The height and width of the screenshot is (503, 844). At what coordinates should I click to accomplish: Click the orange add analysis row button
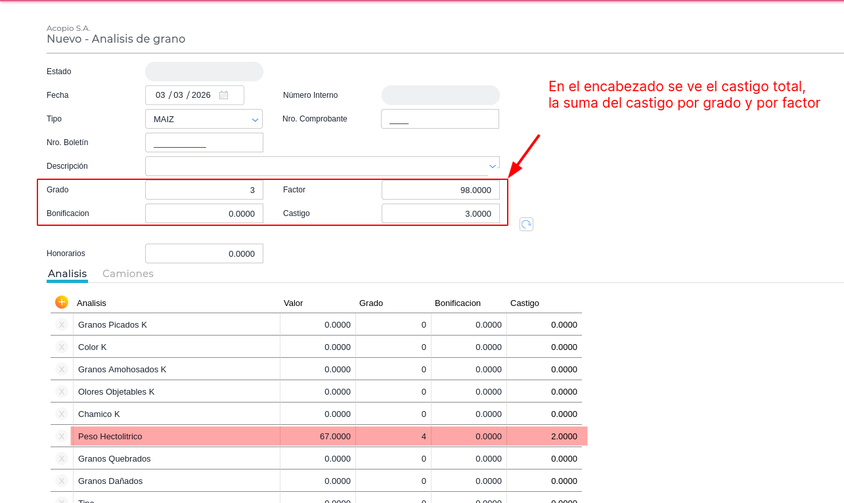click(62, 302)
